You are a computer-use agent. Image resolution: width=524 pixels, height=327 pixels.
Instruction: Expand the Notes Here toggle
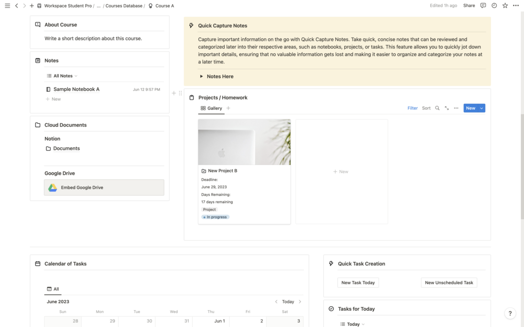click(201, 77)
